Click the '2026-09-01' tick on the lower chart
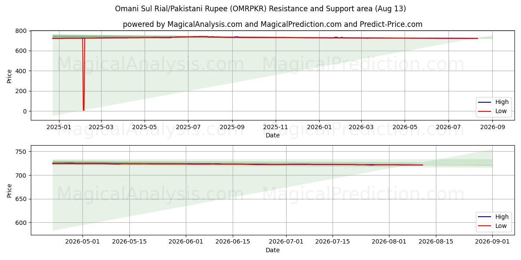This screenshot has width=521, height=260. click(492, 242)
